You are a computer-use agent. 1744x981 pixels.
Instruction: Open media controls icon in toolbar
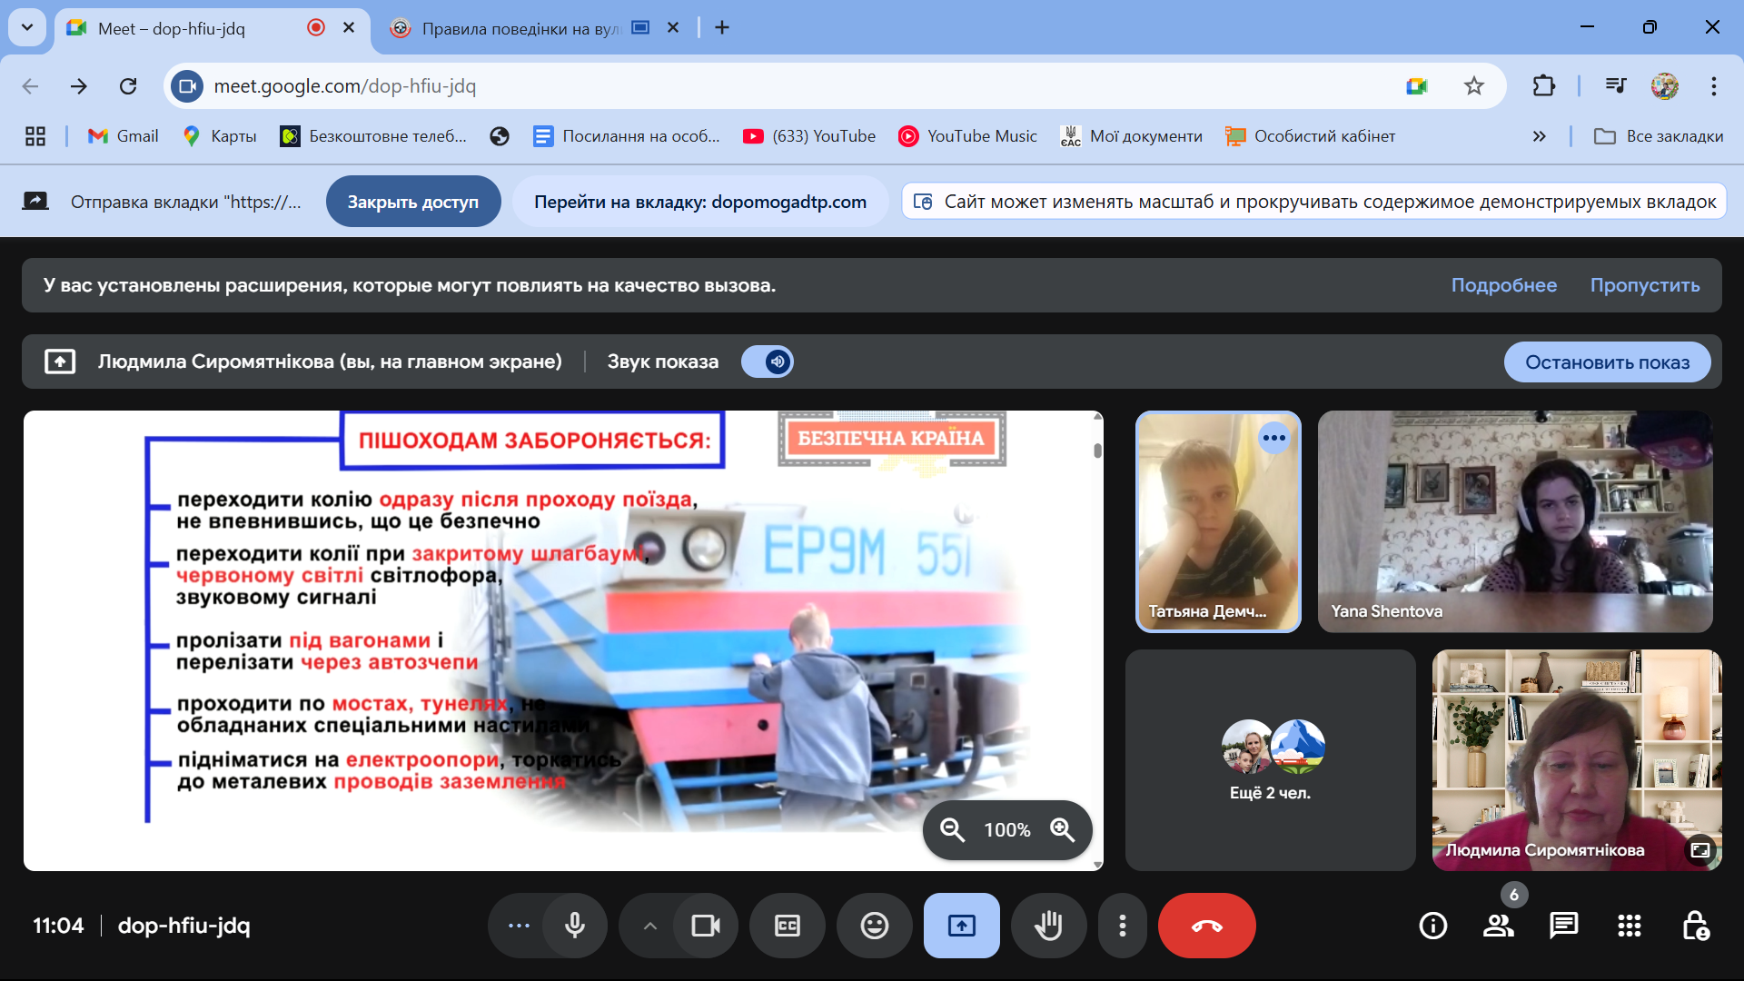pos(1615,86)
